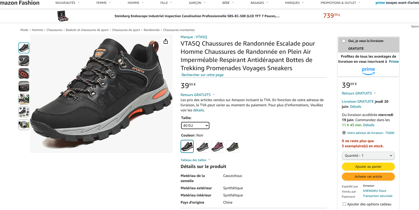Show the shoes worn outdoors thumbnail

[x=24, y=99]
